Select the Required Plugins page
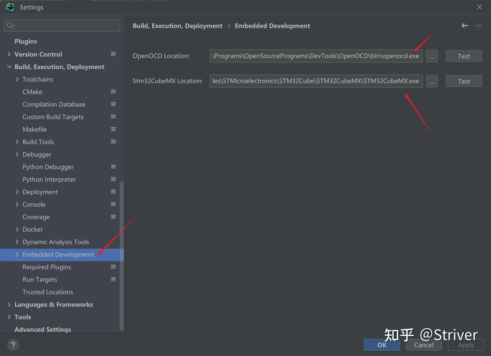This screenshot has height=356, width=491. tap(47, 267)
